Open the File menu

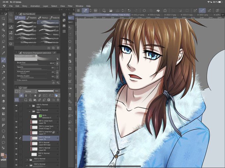tap(11, 6)
